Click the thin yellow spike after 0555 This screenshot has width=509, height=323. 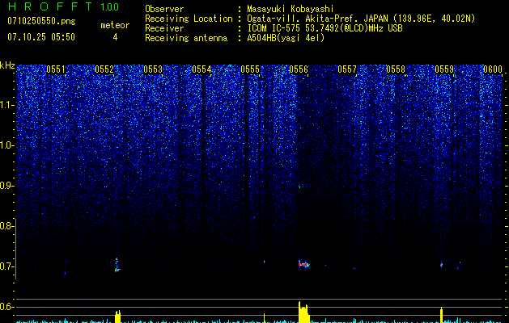[x=265, y=318]
